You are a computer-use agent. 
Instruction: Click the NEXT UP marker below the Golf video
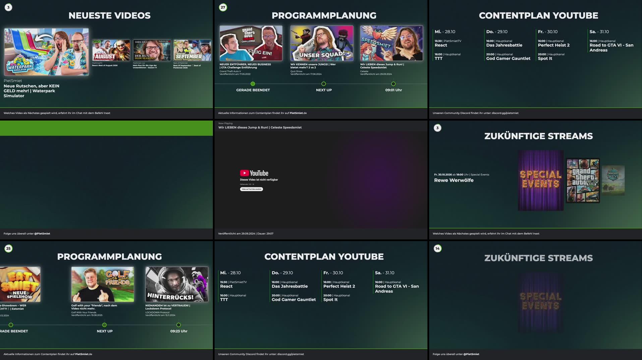(x=104, y=325)
